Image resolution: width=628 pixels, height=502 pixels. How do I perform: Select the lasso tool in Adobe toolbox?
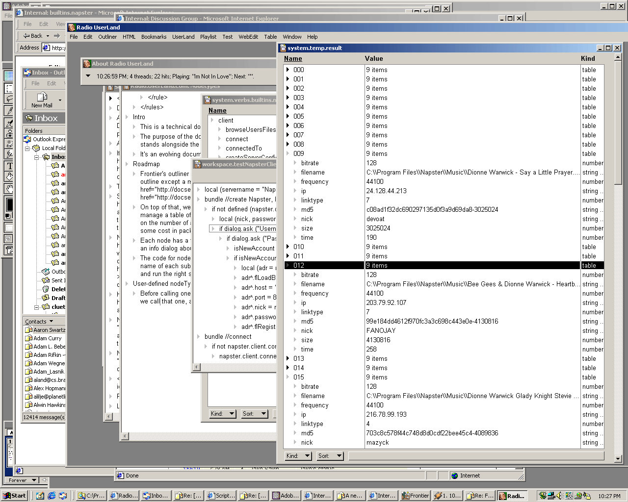point(8,100)
